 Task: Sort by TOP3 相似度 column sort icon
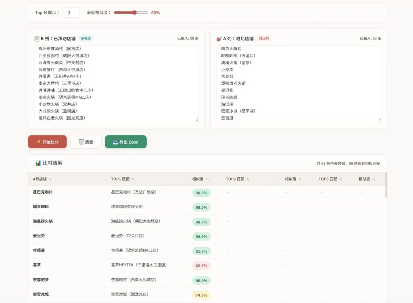point(374,179)
